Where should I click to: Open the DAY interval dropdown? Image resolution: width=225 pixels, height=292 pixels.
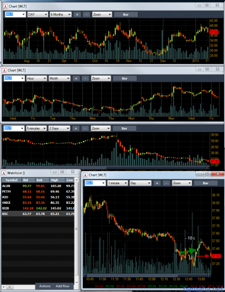(x=37, y=14)
